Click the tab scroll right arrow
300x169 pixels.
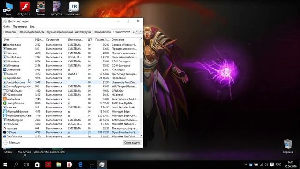point(141,31)
